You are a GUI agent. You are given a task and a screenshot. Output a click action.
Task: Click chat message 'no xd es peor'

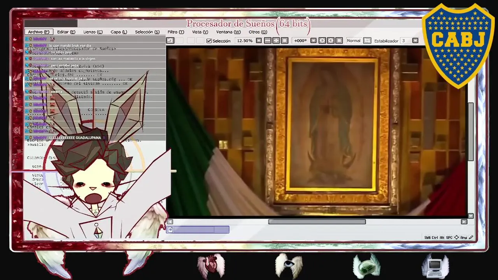click(x=61, y=52)
